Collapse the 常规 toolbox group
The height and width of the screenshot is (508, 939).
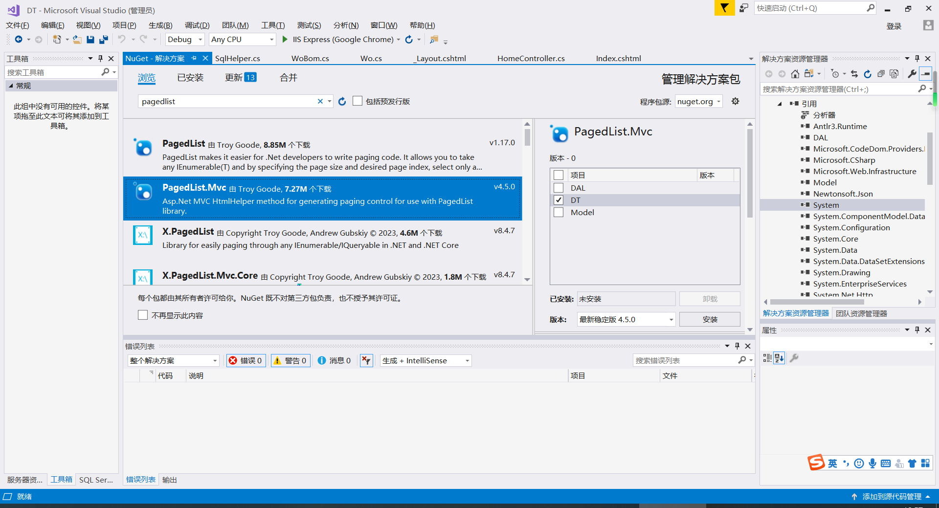click(11, 86)
